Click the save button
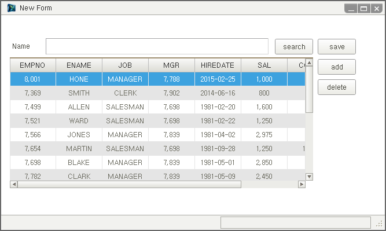The height and width of the screenshot is (231, 386). coord(337,46)
